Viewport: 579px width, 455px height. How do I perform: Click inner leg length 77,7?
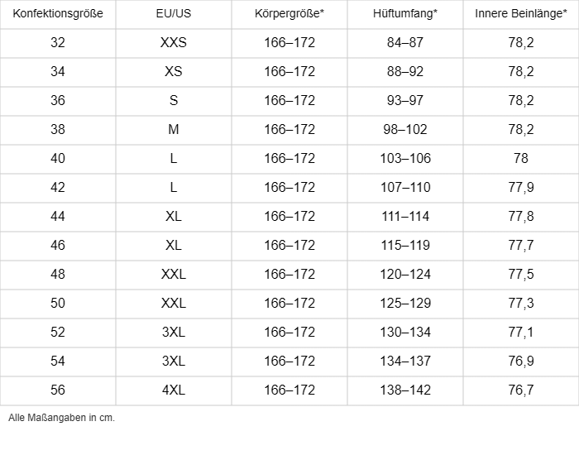[x=521, y=246]
